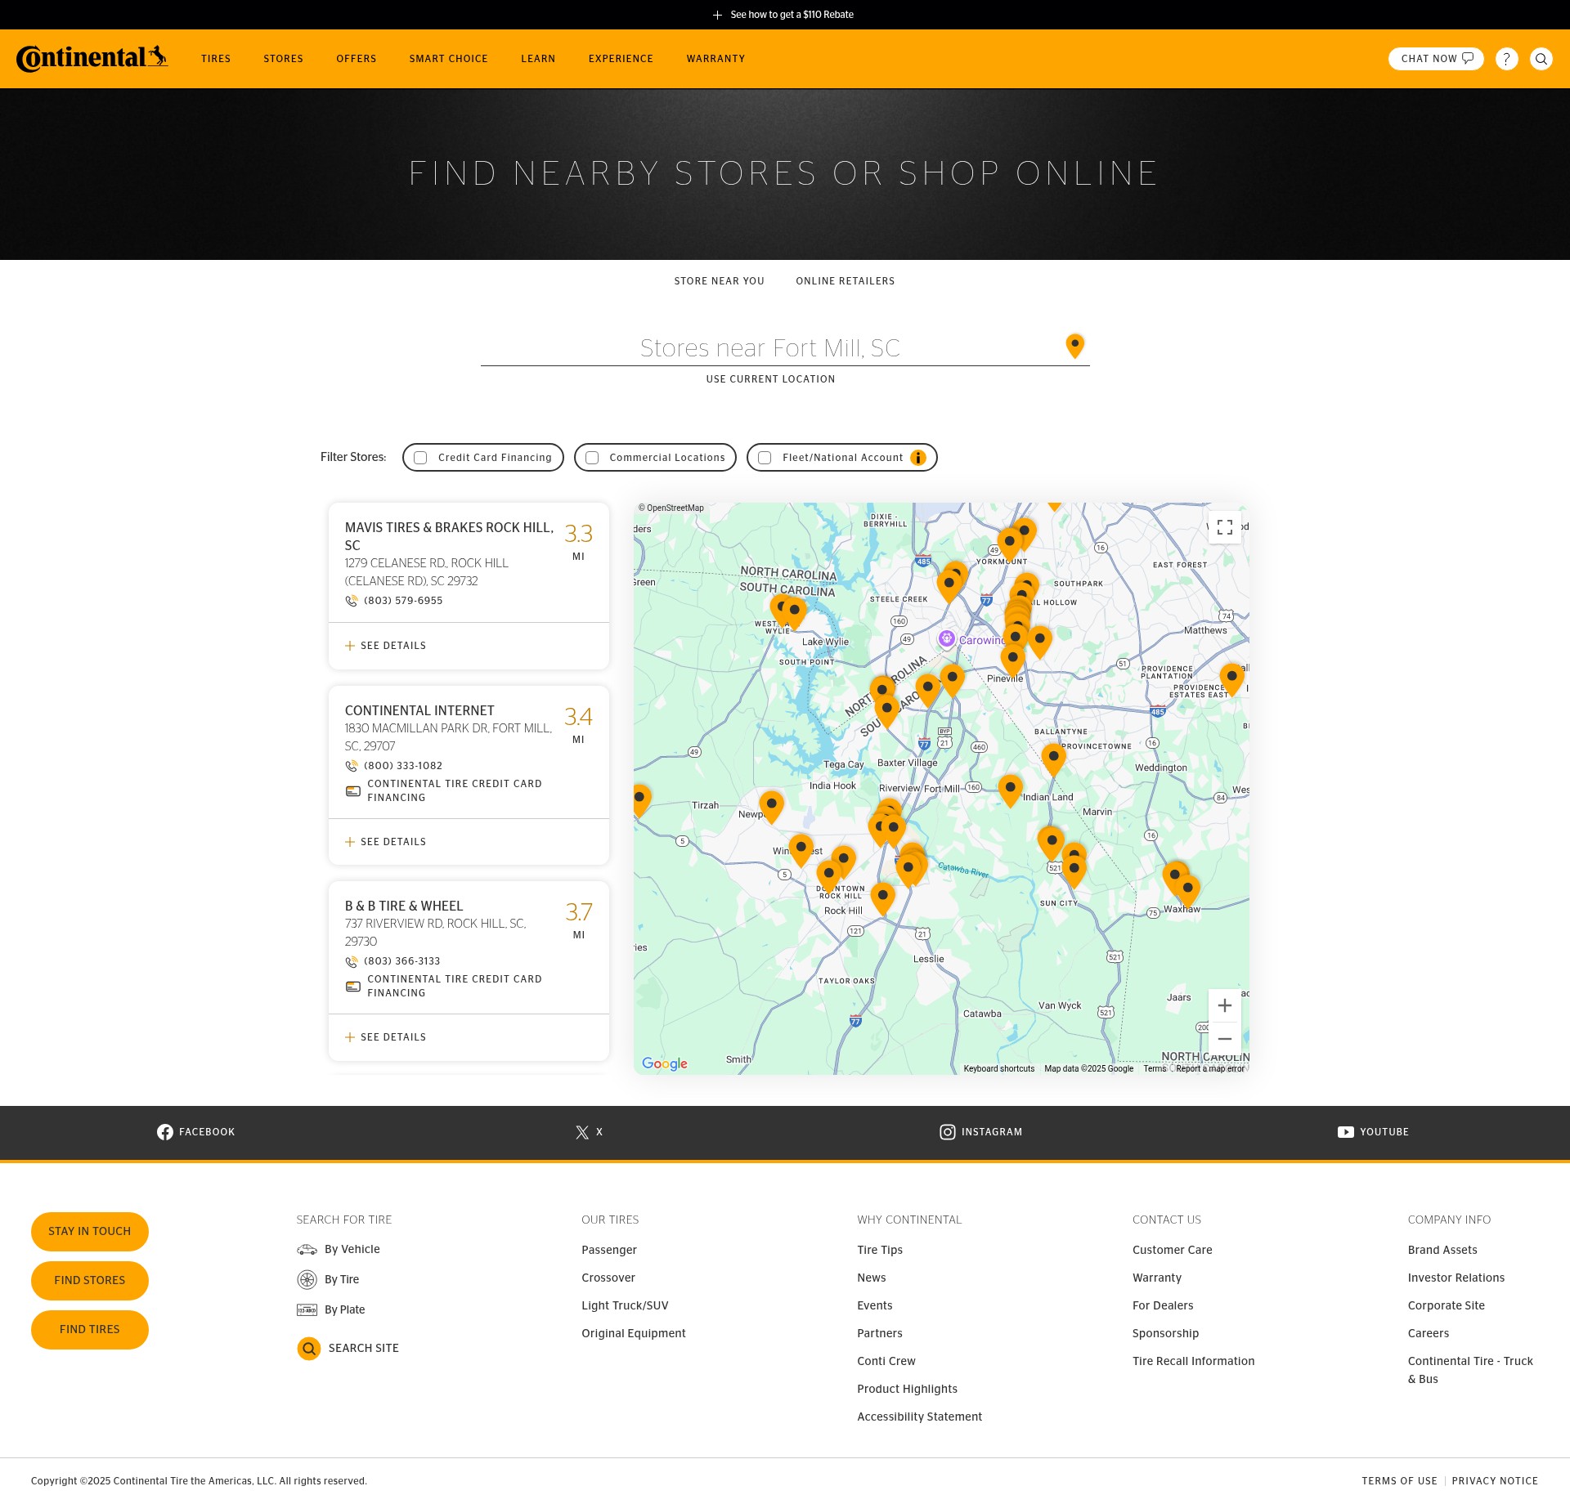
Task: Click the Chat Now button
Action: (1436, 59)
